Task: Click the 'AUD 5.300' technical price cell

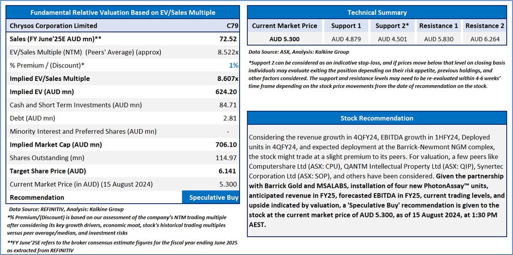Action: coord(284,39)
